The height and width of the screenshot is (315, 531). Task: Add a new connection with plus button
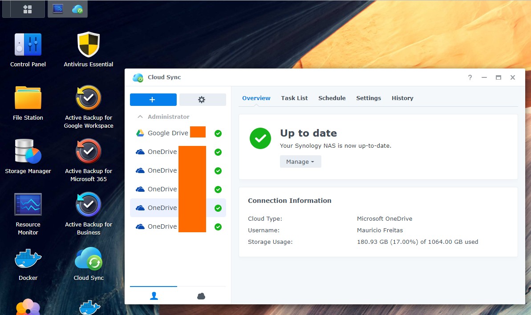153,100
